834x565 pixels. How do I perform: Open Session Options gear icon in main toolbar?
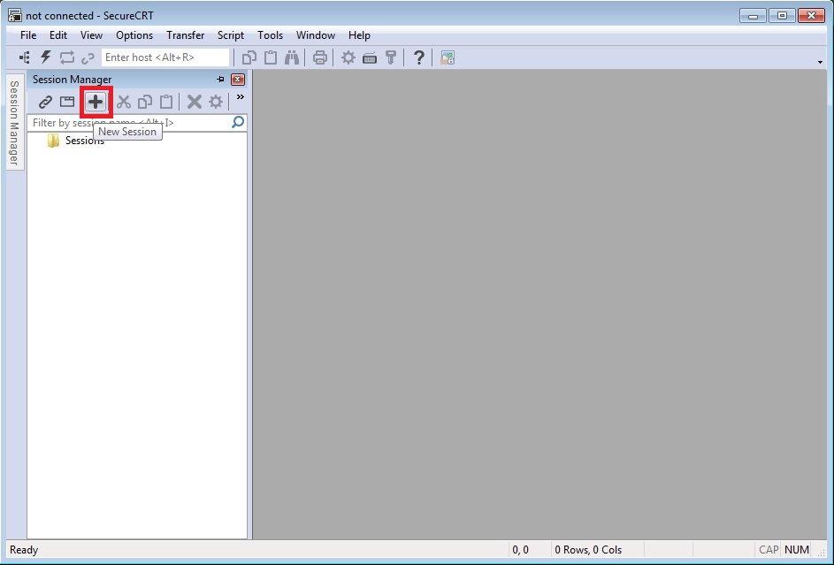point(348,57)
